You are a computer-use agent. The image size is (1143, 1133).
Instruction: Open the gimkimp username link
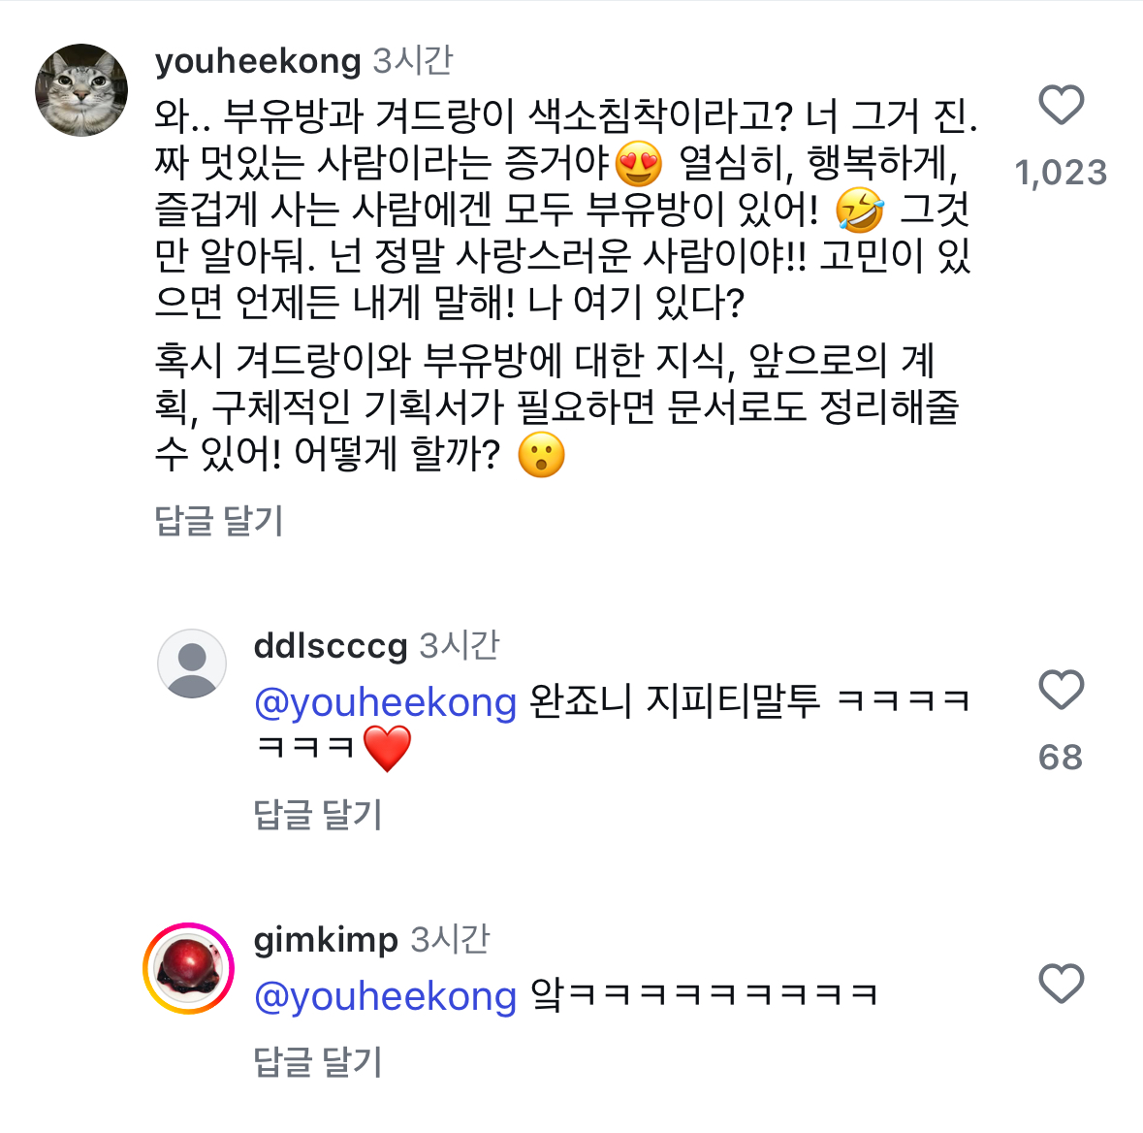326,940
